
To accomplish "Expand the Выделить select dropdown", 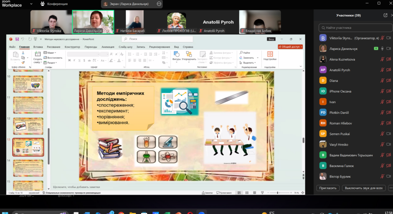I will [248, 63].
